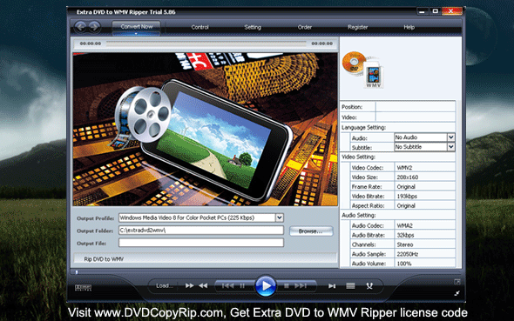The width and height of the screenshot is (514, 321).
Task: Click the stop square icon
Action: [x=286, y=285]
